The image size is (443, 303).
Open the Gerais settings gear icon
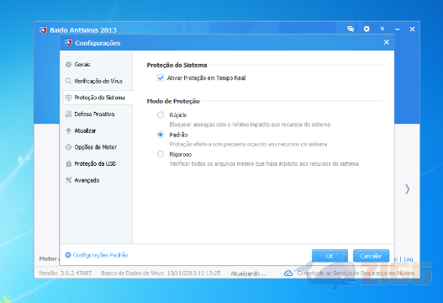pos(68,65)
